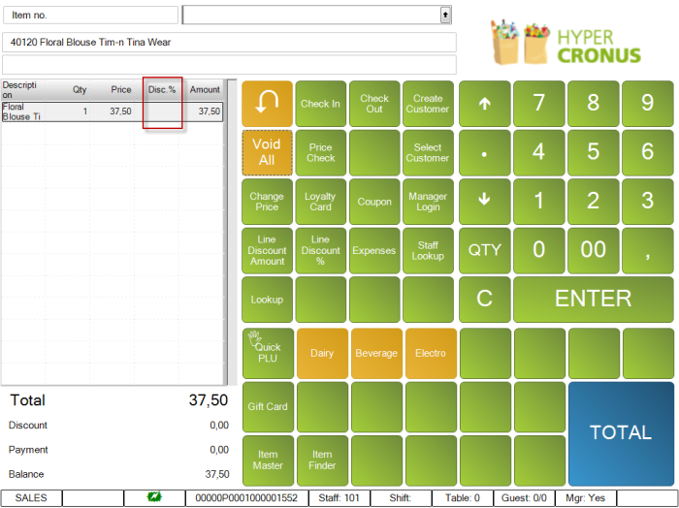
Task: Open Quick PLU with hand icon
Action: point(267,352)
